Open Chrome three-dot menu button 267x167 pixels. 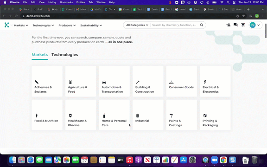coord(263,16)
